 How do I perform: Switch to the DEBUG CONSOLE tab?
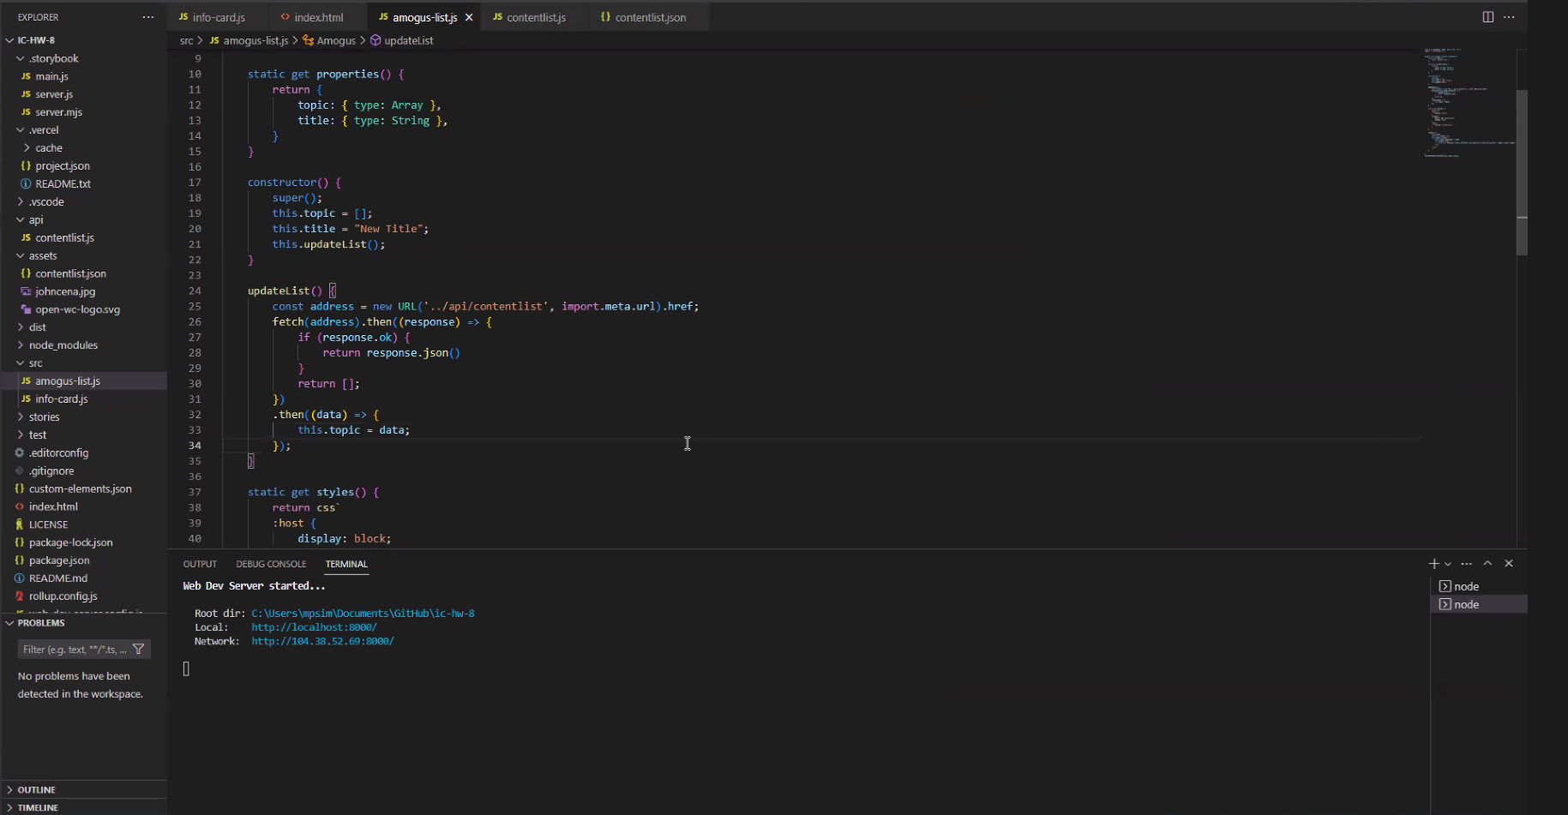[271, 564]
